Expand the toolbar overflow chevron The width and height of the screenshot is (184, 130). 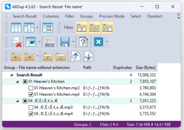[178, 16]
